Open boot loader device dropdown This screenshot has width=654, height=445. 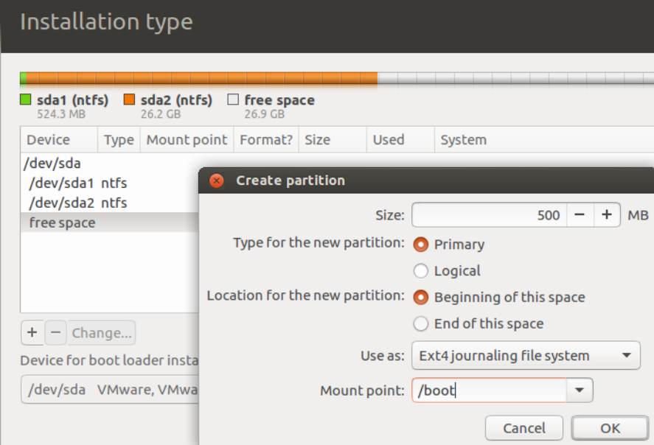(x=110, y=390)
